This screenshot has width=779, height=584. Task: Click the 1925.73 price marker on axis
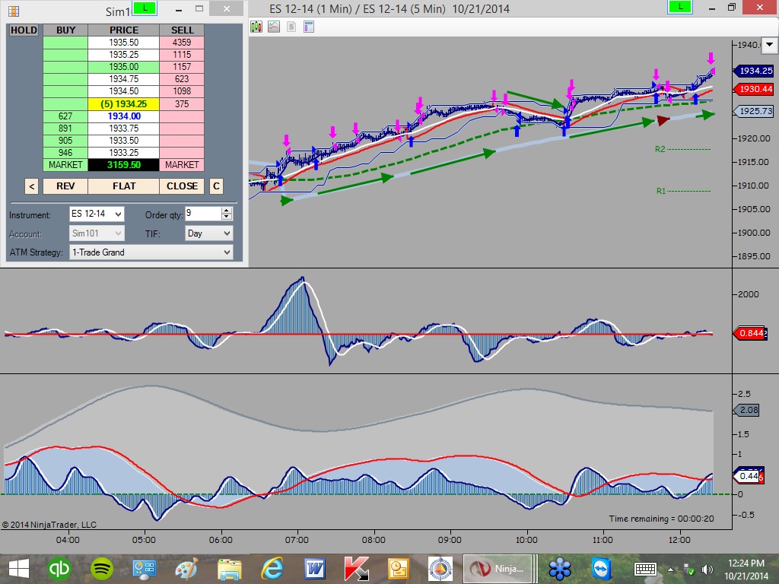754,111
